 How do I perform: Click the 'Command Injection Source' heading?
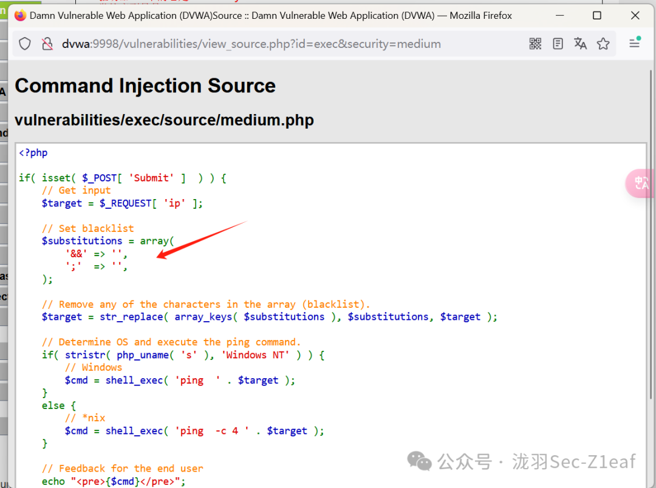point(145,86)
